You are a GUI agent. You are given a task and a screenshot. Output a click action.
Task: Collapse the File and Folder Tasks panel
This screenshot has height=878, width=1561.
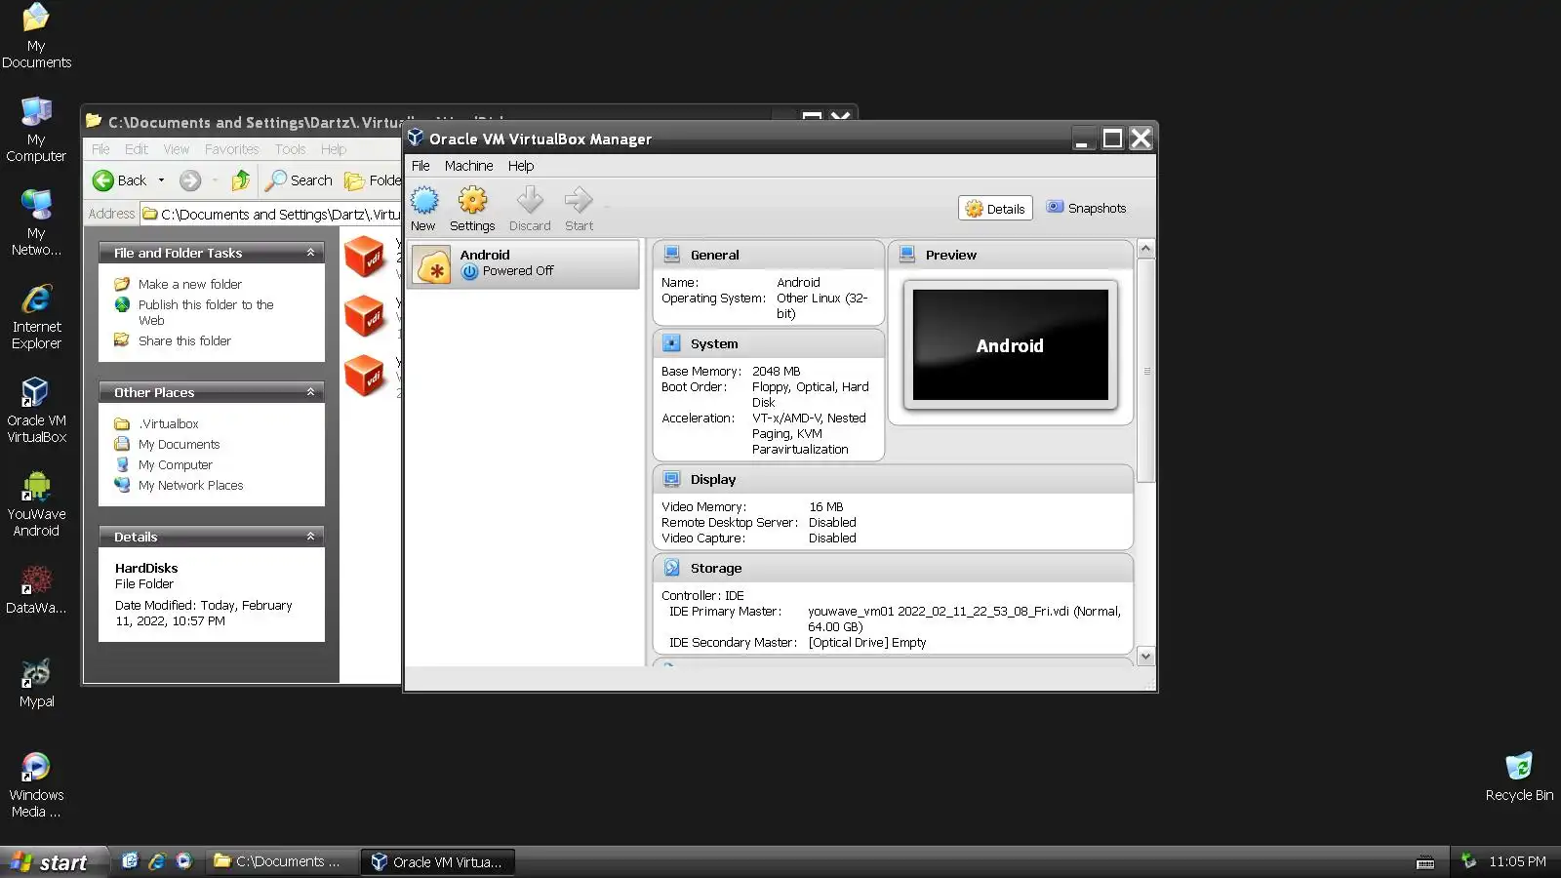(x=310, y=253)
